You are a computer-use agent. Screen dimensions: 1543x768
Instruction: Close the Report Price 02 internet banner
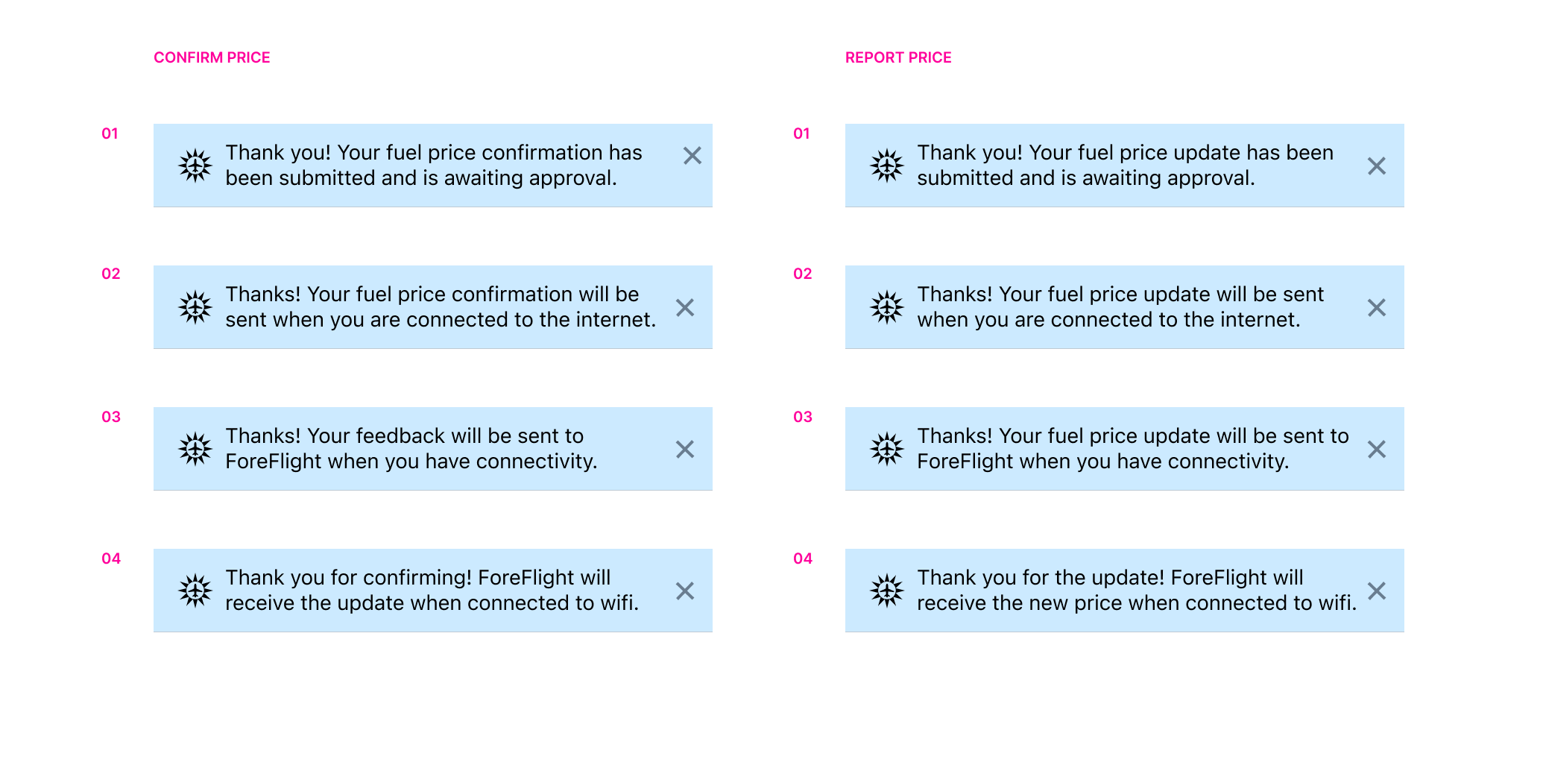pyautogui.click(x=1376, y=308)
